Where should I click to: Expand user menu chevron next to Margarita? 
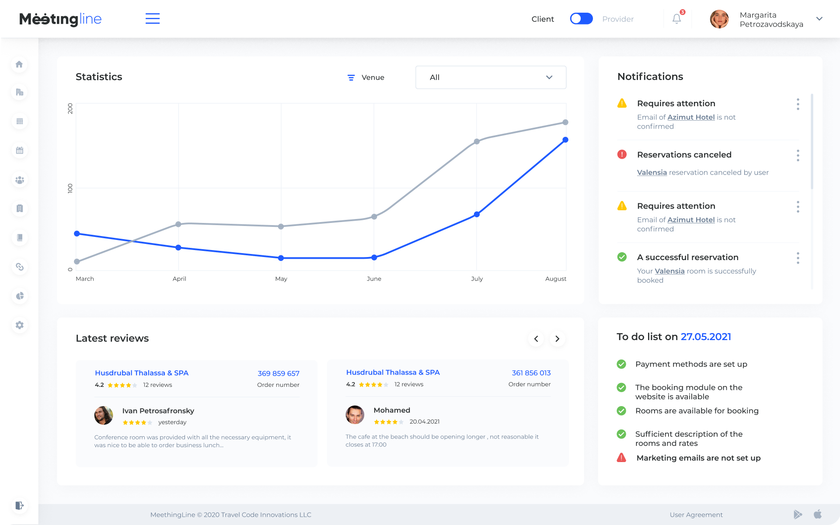click(819, 19)
